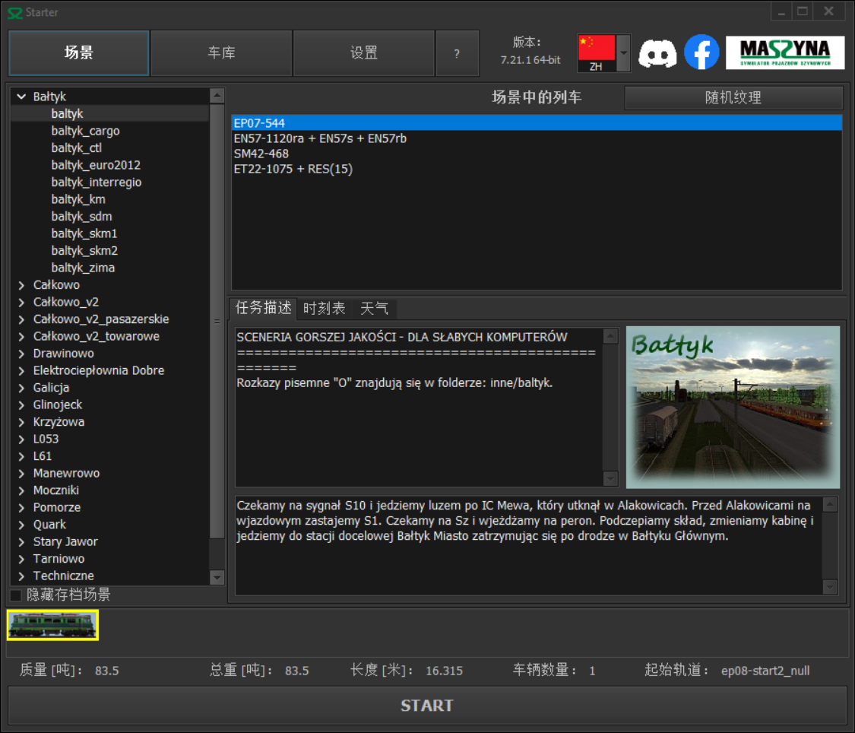855x733 pixels.
Task: Open the 设置 settings tab
Action: pos(363,52)
